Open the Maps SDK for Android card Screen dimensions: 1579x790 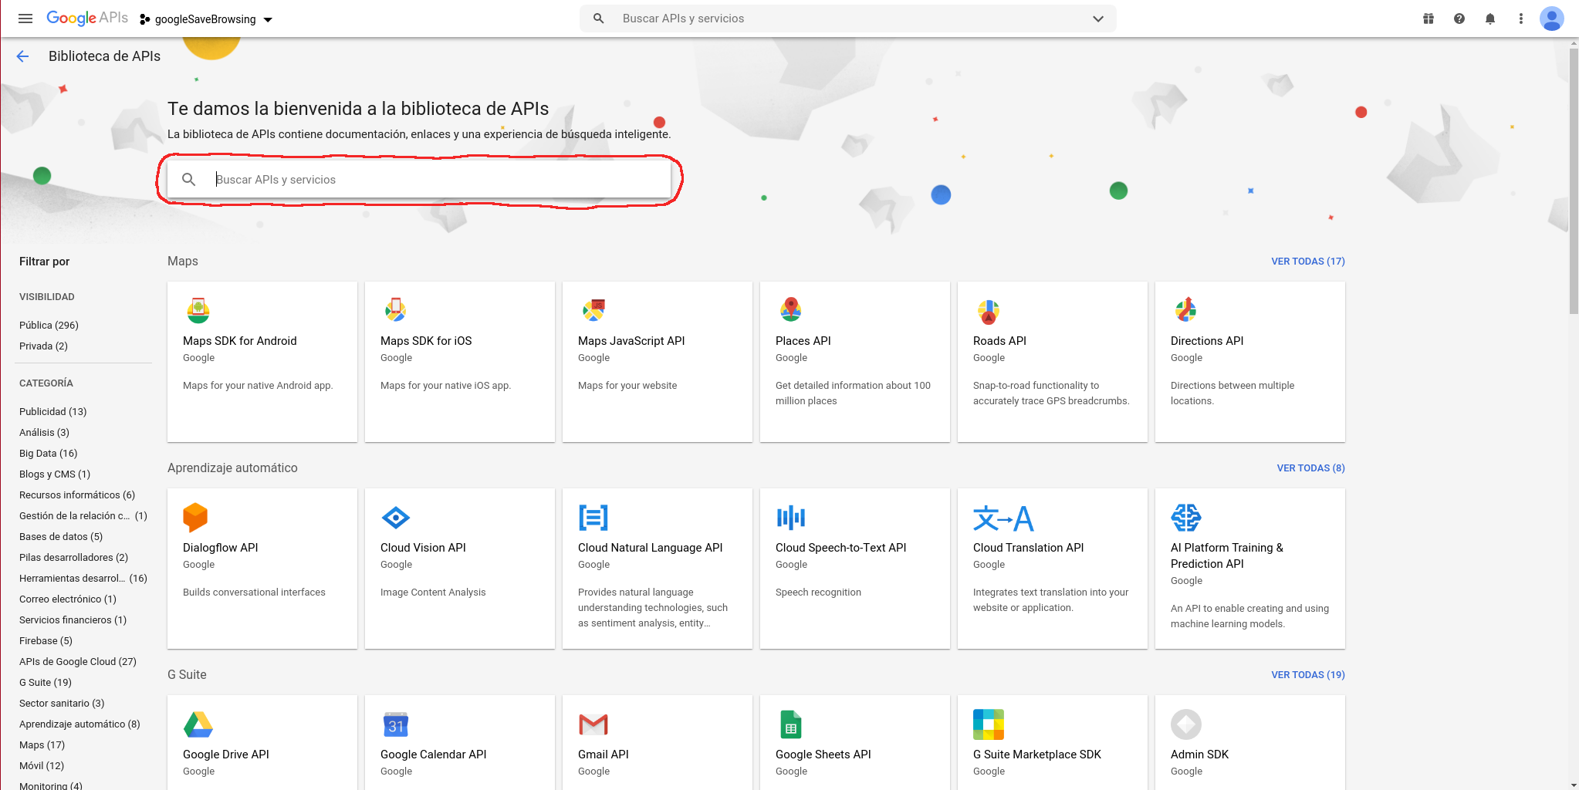tap(262, 361)
